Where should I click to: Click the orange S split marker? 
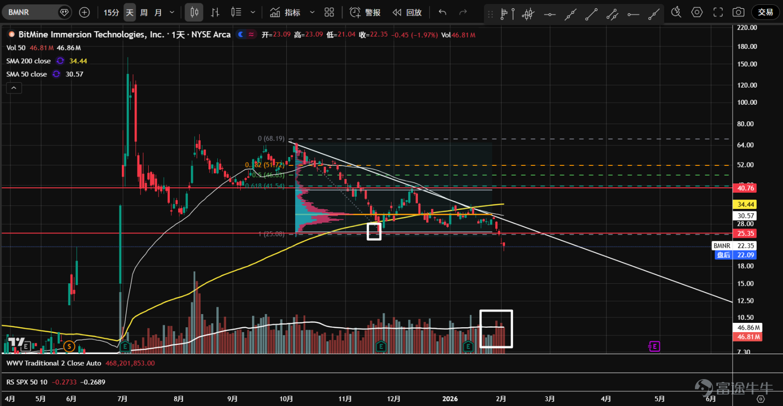69,347
